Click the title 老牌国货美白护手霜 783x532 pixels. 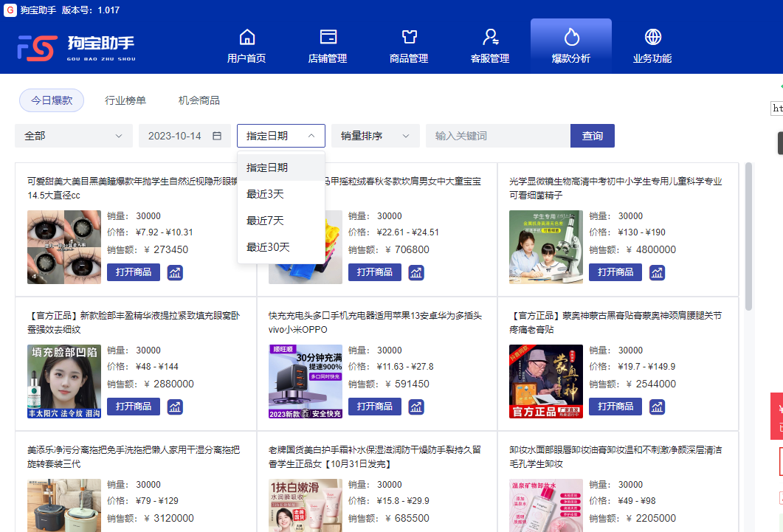coord(375,457)
